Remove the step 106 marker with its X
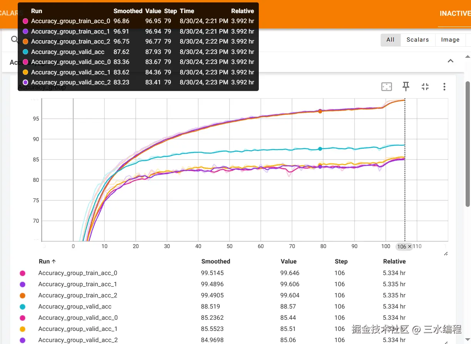The height and width of the screenshot is (344, 471). [x=410, y=247]
